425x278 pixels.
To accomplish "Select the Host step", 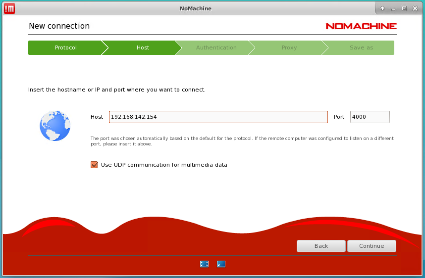I will (143, 47).
